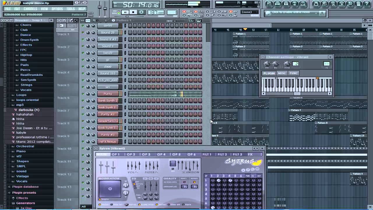Click the Stop playback button
The height and width of the screenshot is (210, 373).
133,12
